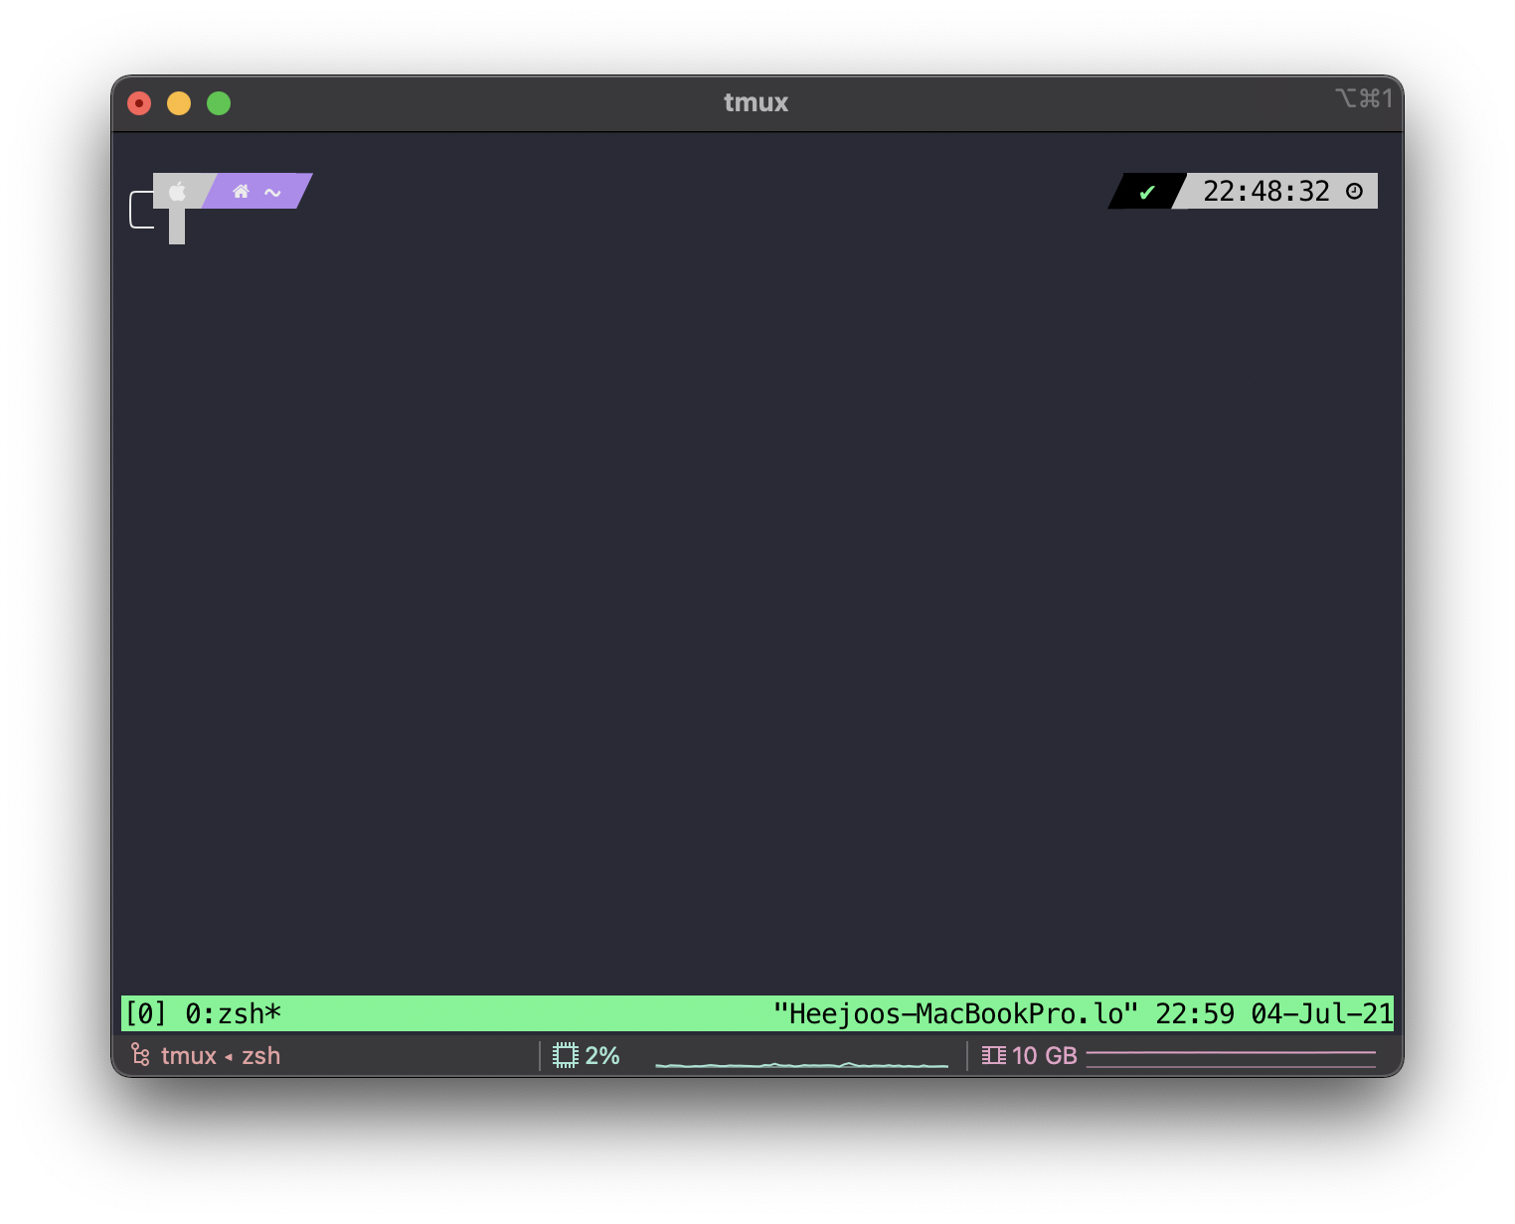
Task: Click the tmux session label [0]
Action: point(146,1013)
